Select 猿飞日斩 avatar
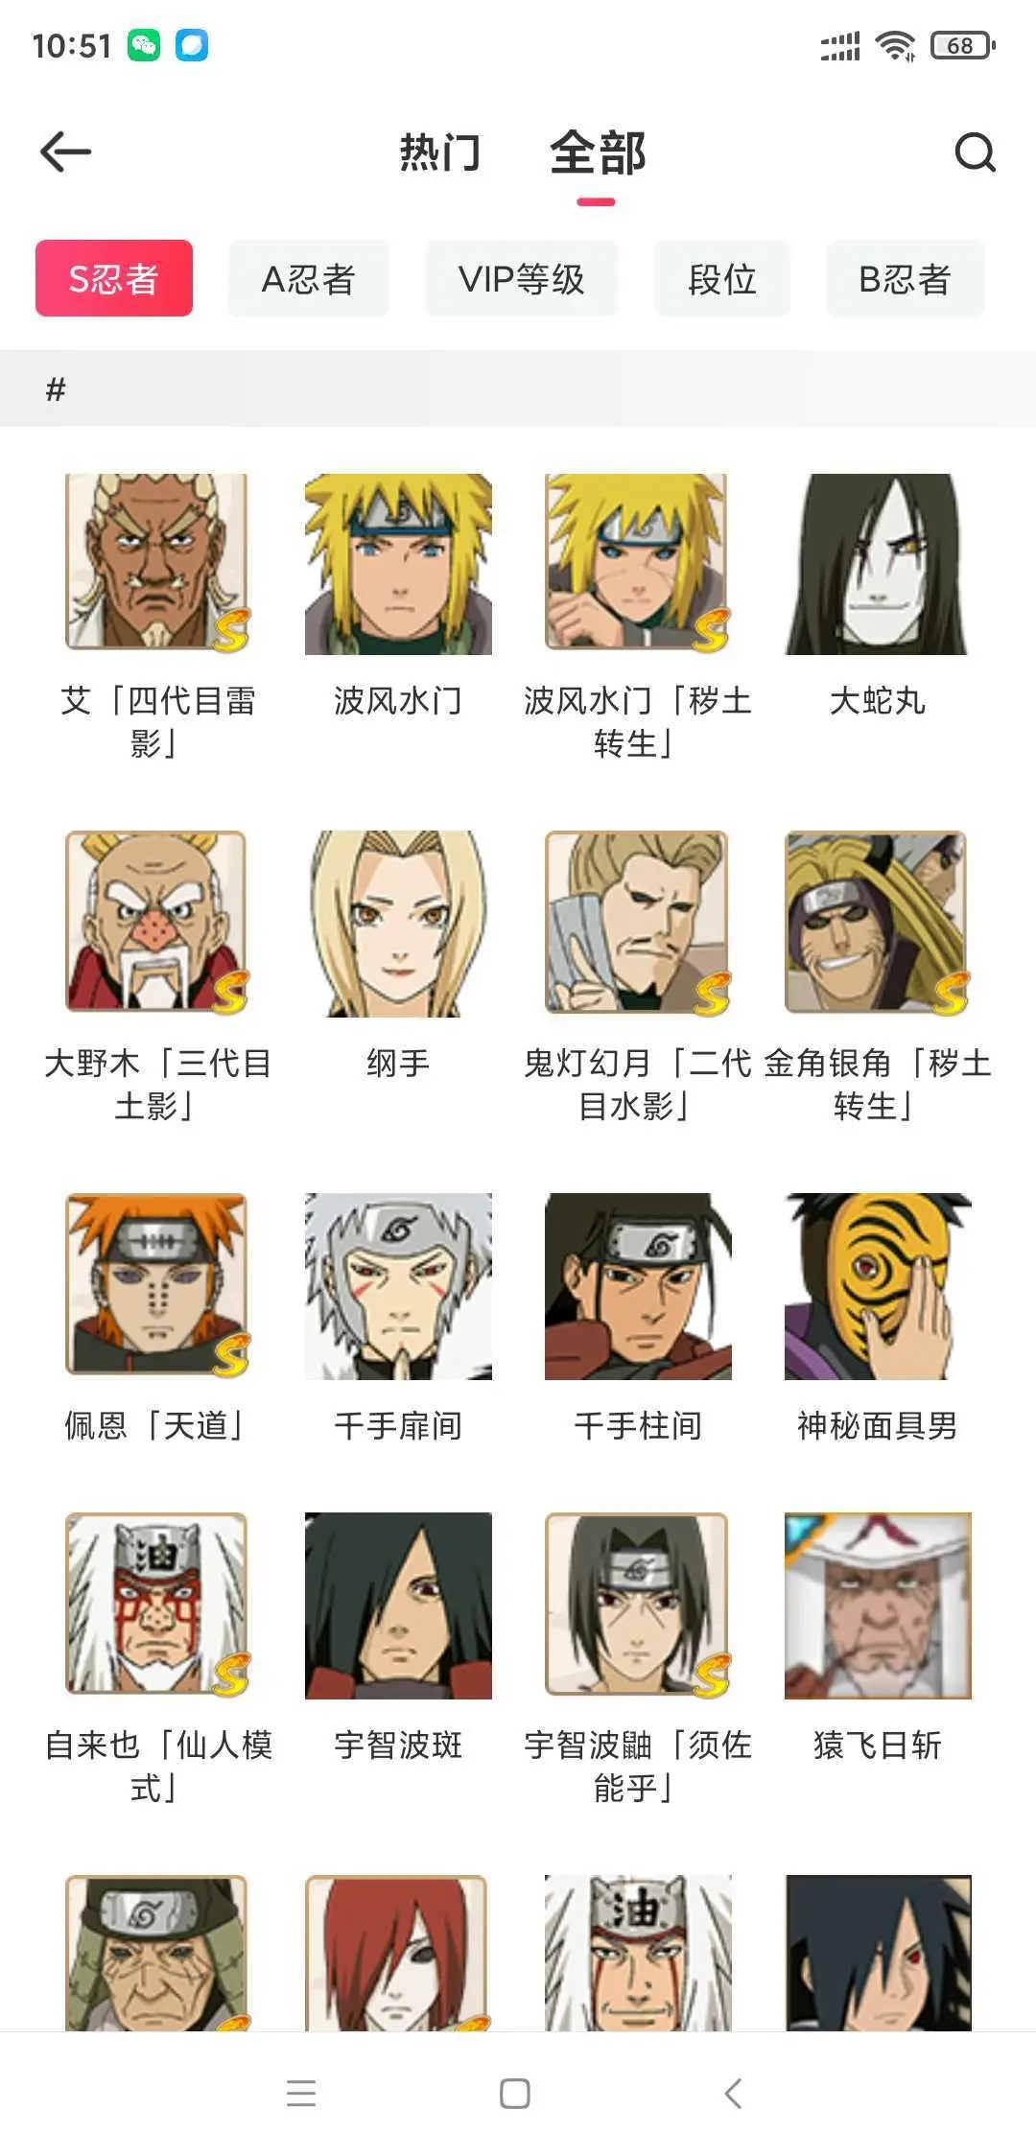Image resolution: width=1036 pixels, height=2156 pixels. [877, 1605]
